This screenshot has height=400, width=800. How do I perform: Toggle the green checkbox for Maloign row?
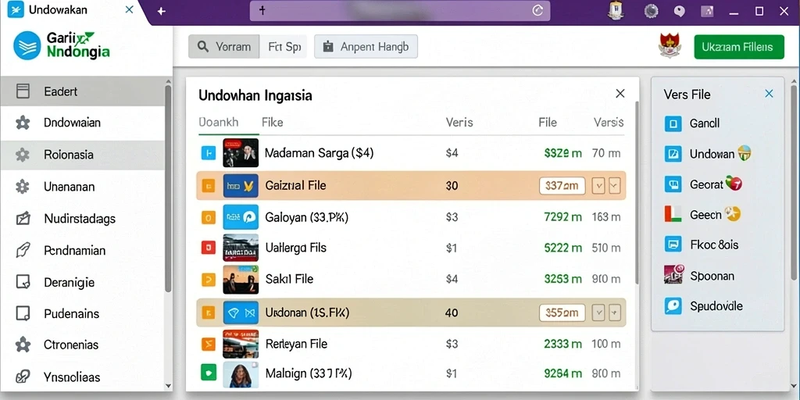click(209, 373)
